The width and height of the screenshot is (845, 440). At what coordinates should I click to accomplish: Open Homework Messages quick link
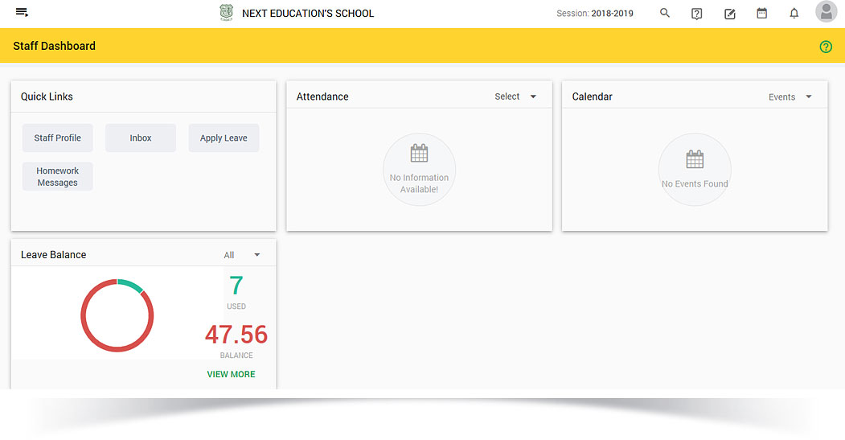58,177
